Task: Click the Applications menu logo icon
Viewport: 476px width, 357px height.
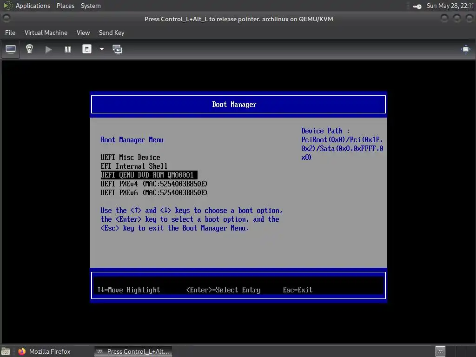Action: 7,6
